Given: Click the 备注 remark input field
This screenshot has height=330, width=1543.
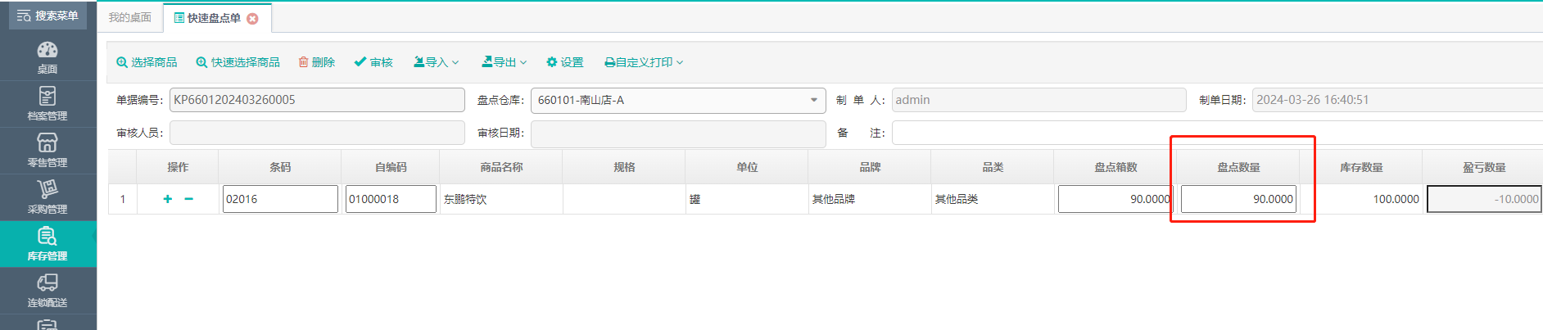Looking at the screenshot, I should click(x=1217, y=133).
